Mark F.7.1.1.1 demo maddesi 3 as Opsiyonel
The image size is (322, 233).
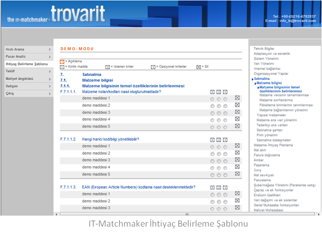225,113
